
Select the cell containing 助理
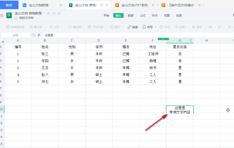pos(153,61)
